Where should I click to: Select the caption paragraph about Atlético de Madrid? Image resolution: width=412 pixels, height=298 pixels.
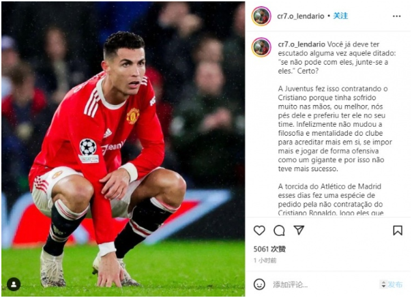(331, 200)
